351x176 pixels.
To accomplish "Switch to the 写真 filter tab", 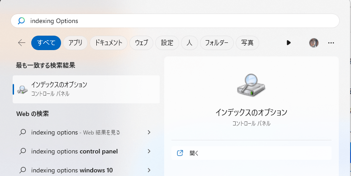I will click(x=247, y=43).
